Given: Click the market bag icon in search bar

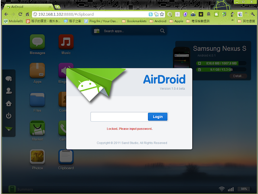Looking at the screenshot, I should (x=97, y=31).
